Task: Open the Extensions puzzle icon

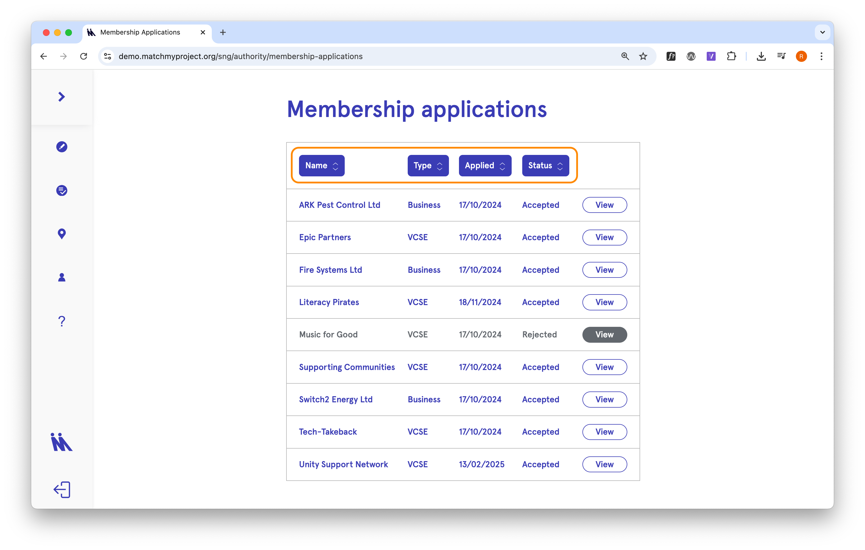Action: [x=731, y=56]
